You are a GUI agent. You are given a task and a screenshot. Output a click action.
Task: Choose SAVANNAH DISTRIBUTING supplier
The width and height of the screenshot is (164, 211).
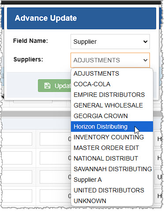(112, 169)
